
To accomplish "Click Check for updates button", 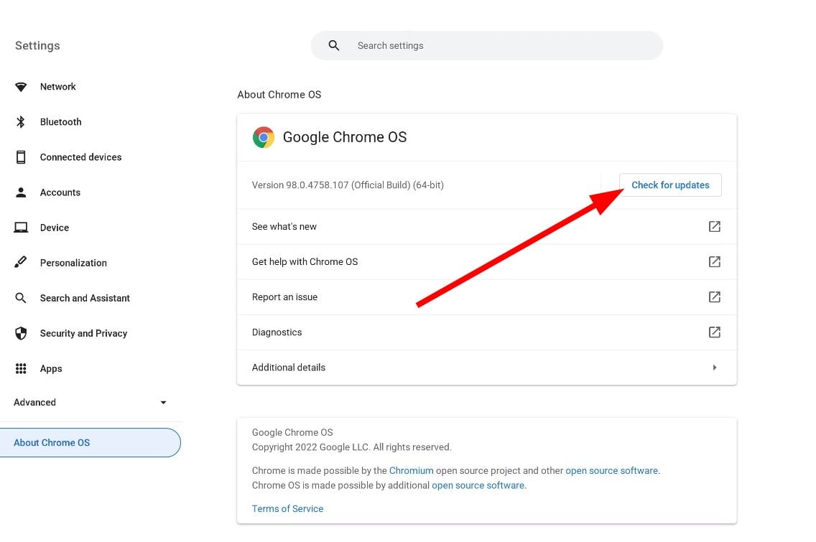I will click(x=670, y=185).
